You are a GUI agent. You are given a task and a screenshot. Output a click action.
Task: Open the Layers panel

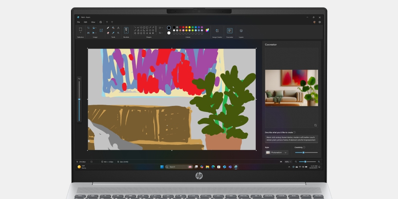point(241,30)
